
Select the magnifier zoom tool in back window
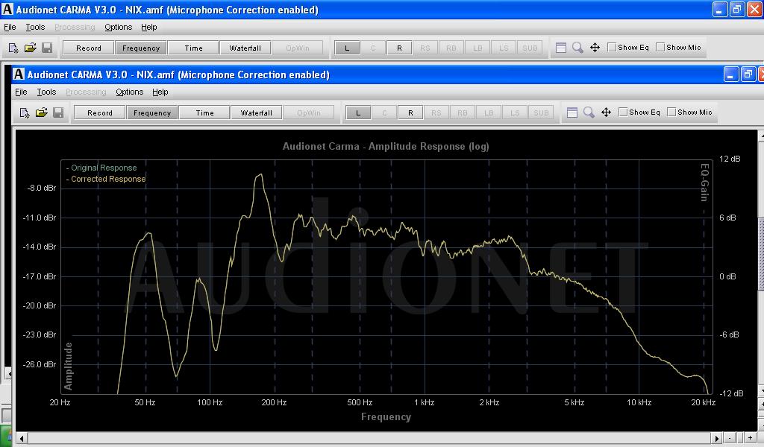click(577, 48)
